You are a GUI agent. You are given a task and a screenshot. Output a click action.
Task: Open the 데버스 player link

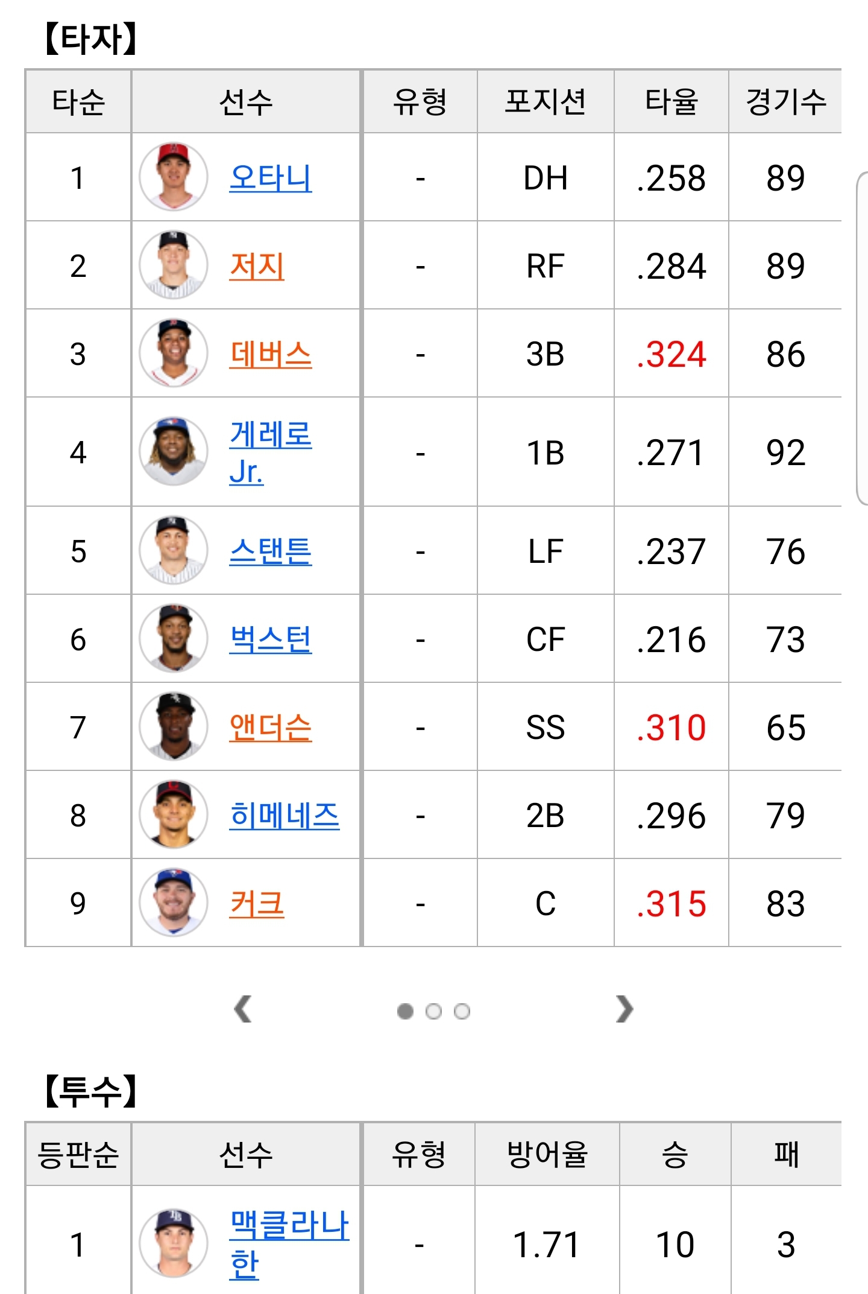coord(271,354)
